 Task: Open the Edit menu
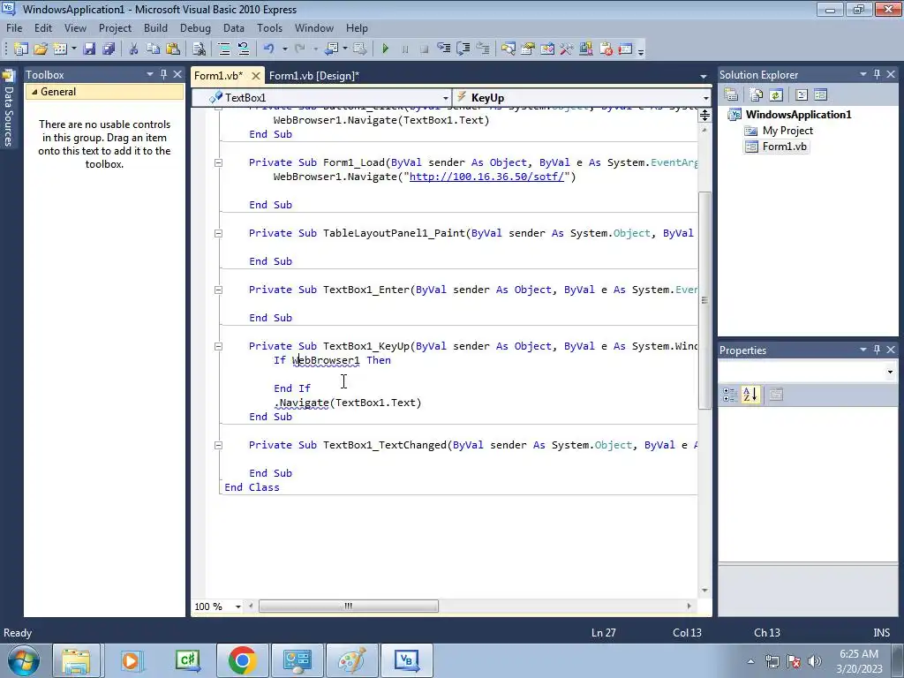pyautogui.click(x=42, y=27)
